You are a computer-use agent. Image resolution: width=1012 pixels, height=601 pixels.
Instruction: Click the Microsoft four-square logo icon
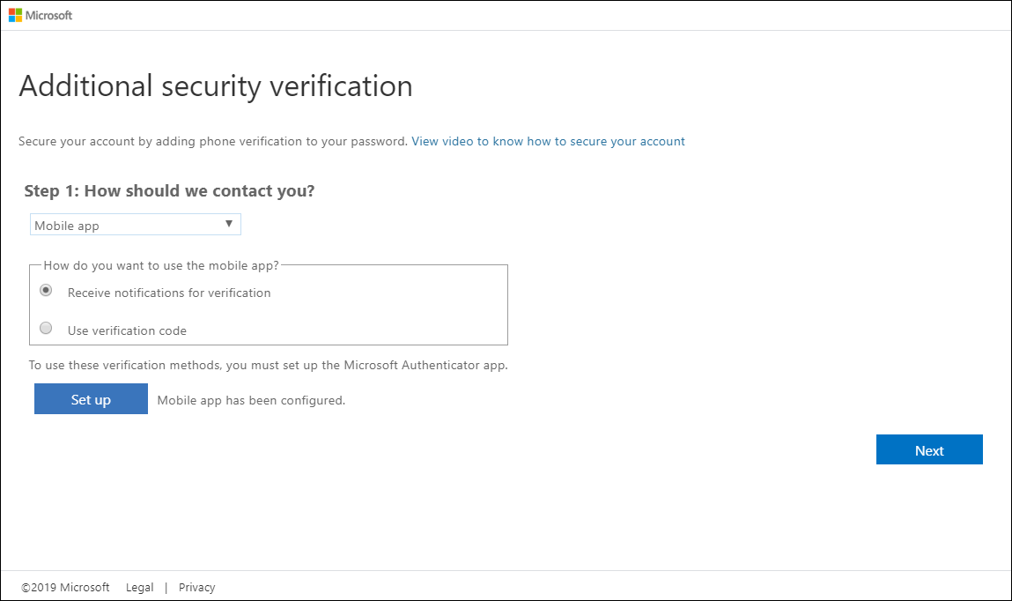point(15,15)
